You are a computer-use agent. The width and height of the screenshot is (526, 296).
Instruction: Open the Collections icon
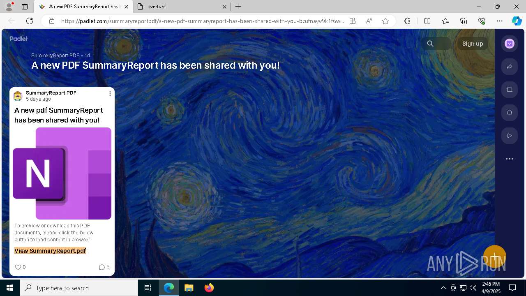pos(464,21)
